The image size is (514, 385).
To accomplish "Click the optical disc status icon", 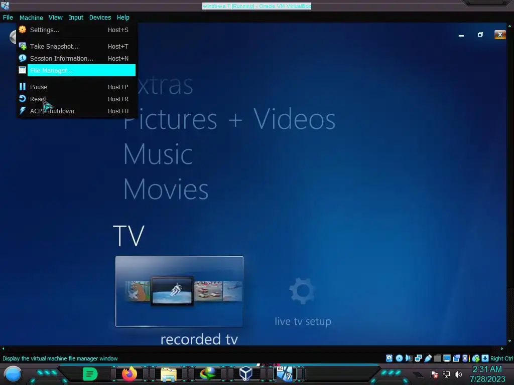I will click(x=399, y=358).
